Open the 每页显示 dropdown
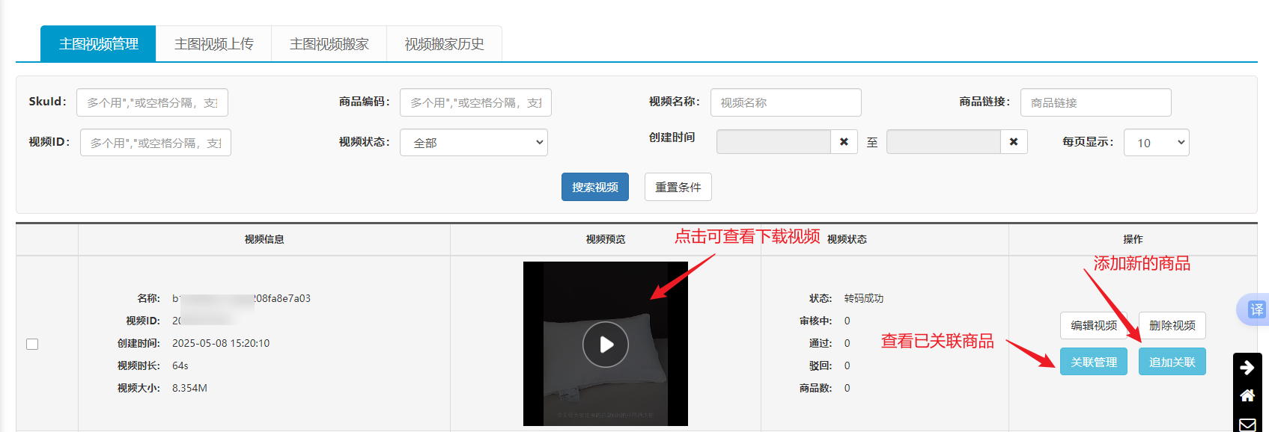This screenshot has height=432, width=1269. point(1156,143)
